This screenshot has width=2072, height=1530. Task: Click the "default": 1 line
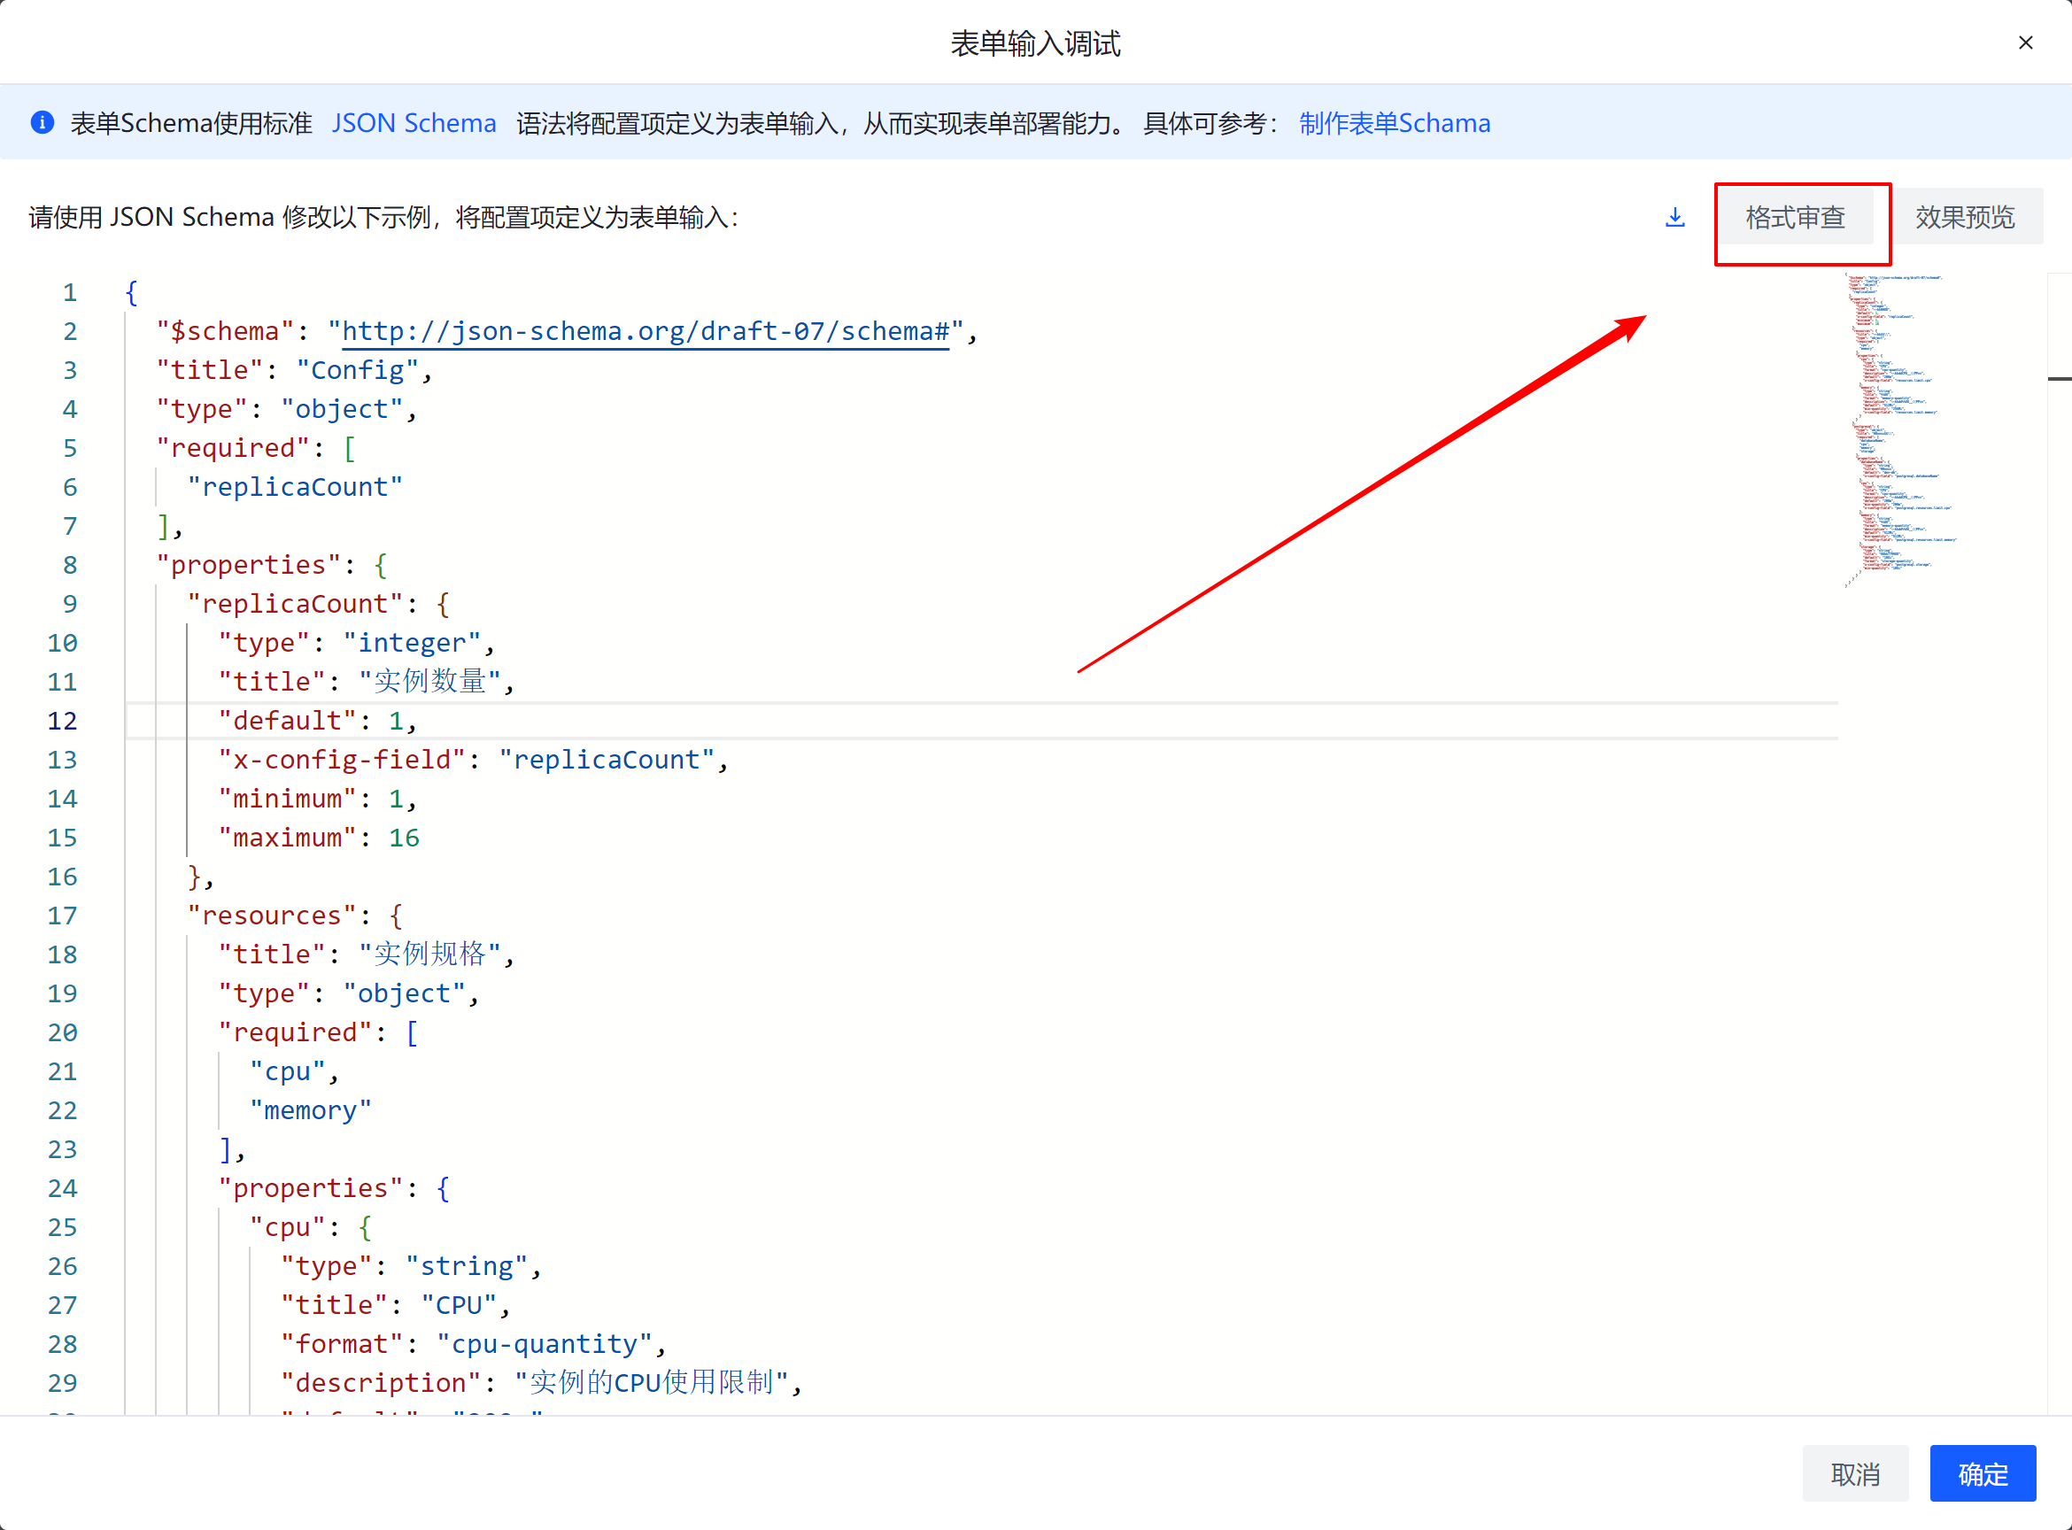click(x=318, y=721)
